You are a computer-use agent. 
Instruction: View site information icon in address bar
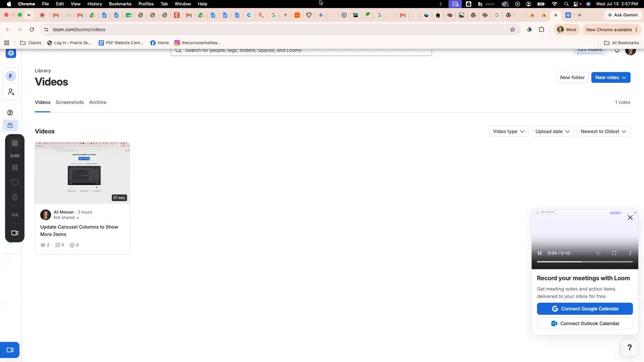tap(46, 30)
